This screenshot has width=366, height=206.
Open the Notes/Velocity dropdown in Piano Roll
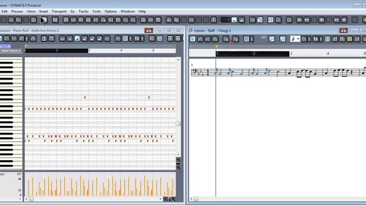[11, 51]
